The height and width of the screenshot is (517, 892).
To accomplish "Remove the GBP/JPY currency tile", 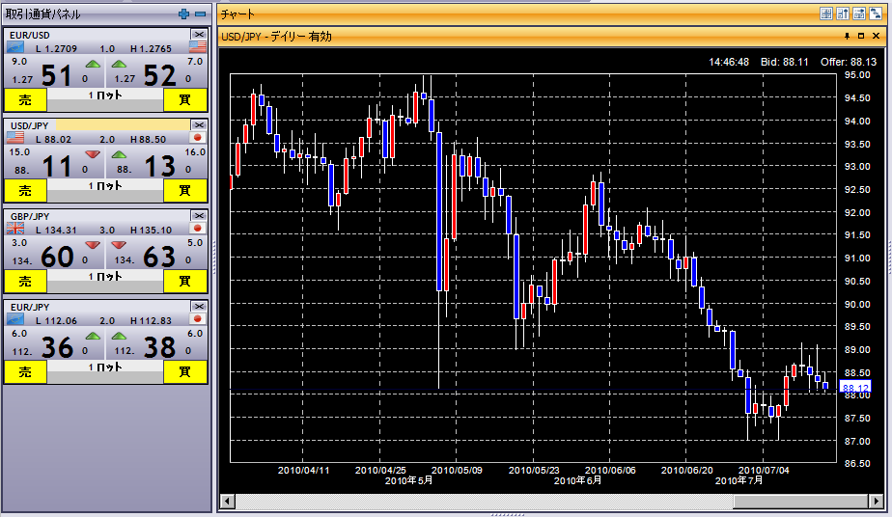I will [198, 215].
